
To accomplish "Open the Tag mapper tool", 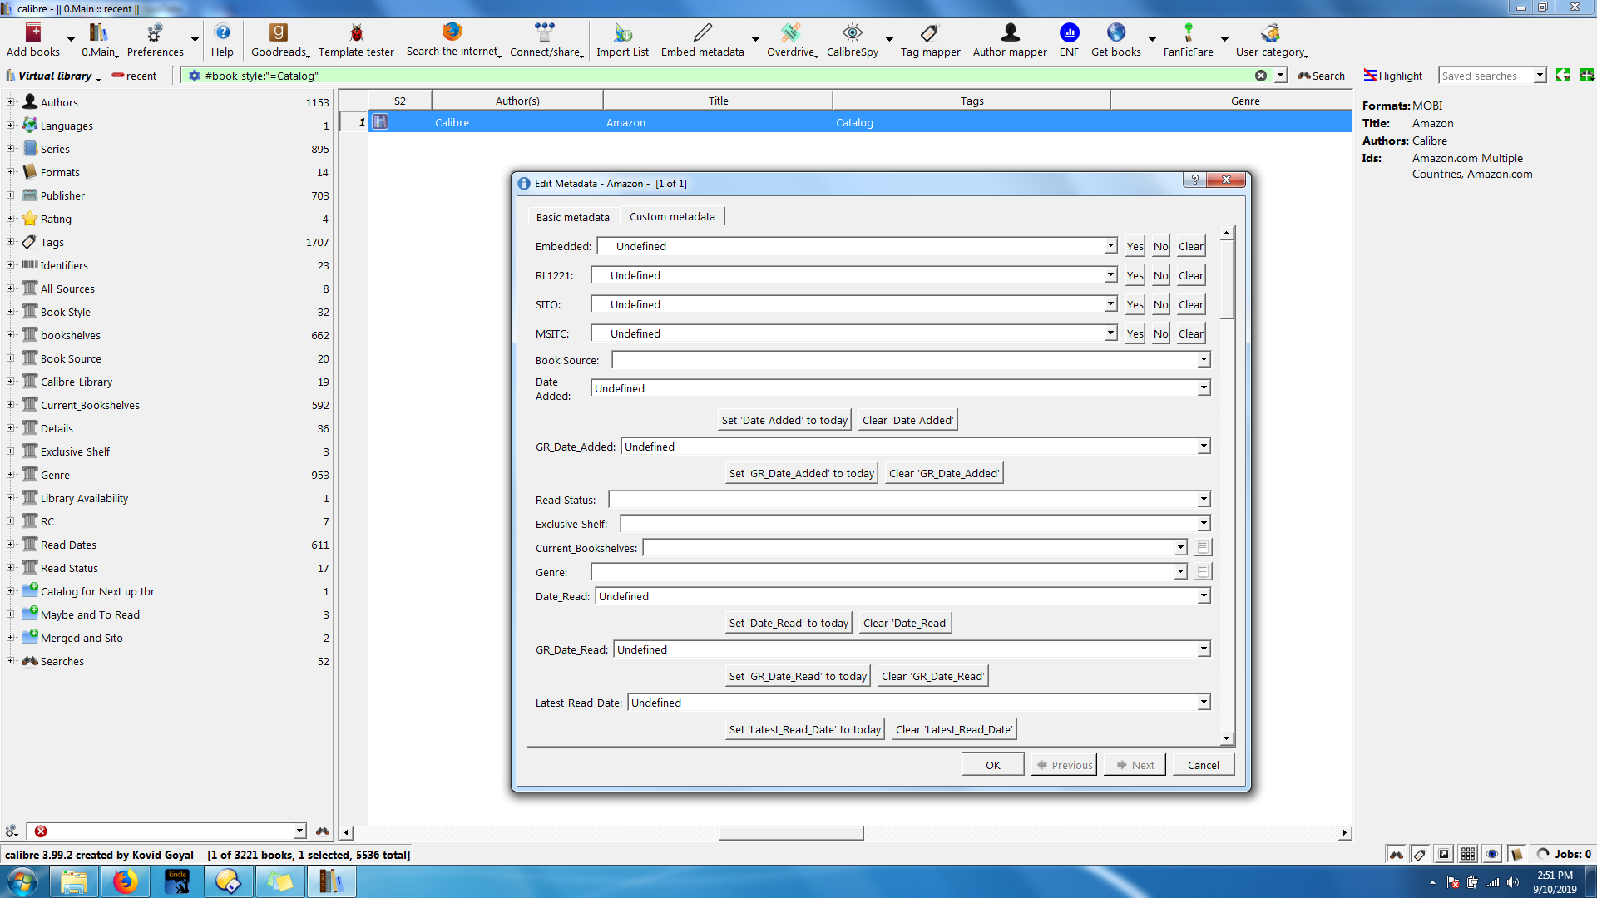I will pyautogui.click(x=929, y=33).
